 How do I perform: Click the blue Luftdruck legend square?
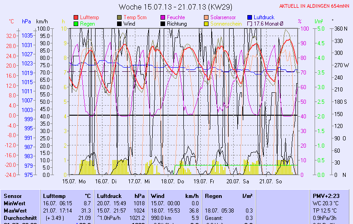(x=250, y=17)
